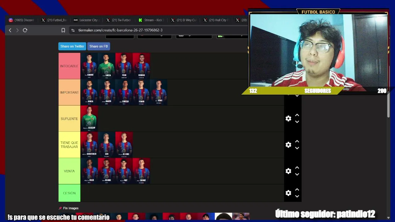This screenshot has height=222, width=395.
Task: Click the pushpin icon beside Pin Images
Action: tap(60, 208)
